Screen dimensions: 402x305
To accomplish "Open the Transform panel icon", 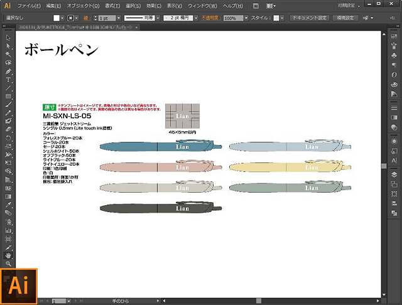I will (x=394, y=194).
